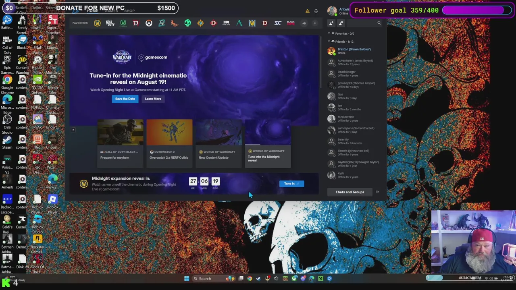Collapse the Friends - 1/12 group
Screen dimensions: 516x290
[341, 41]
